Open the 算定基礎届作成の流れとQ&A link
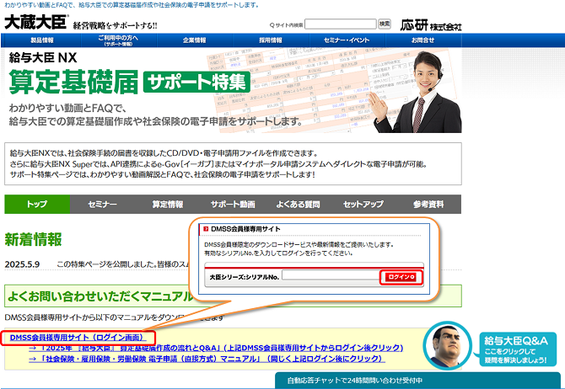Screen dimensions: 565x389 [216, 348]
